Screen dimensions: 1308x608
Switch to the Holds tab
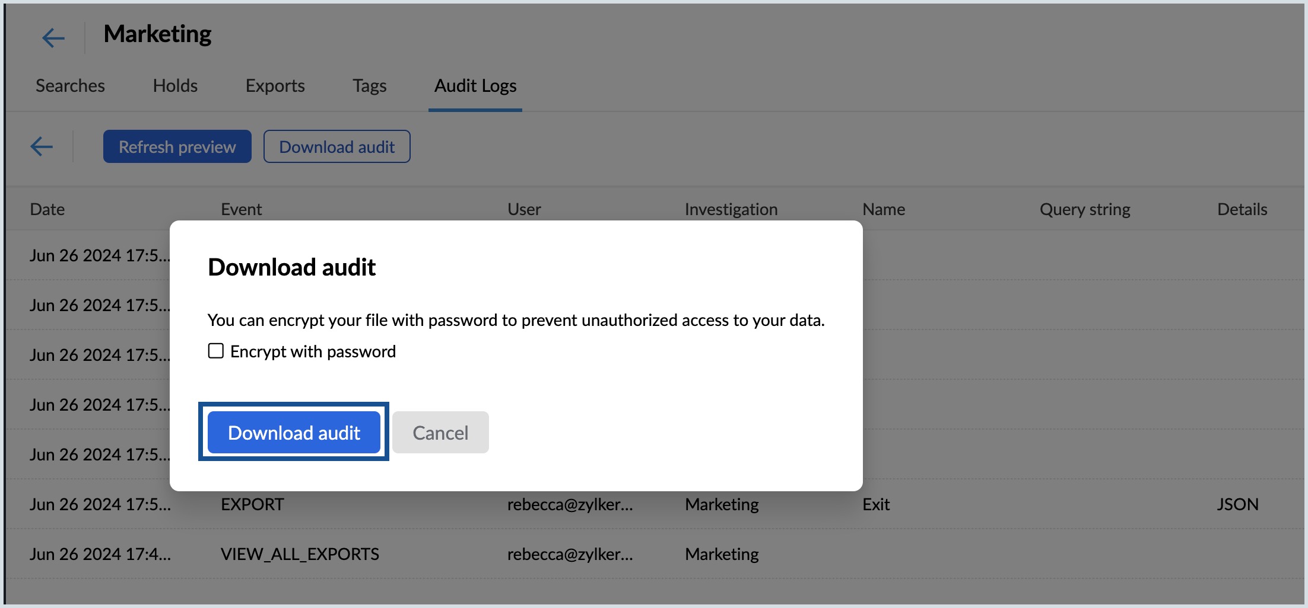[x=175, y=86]
